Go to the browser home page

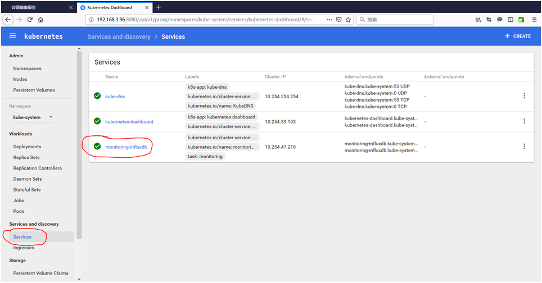(x=40, y=20)
